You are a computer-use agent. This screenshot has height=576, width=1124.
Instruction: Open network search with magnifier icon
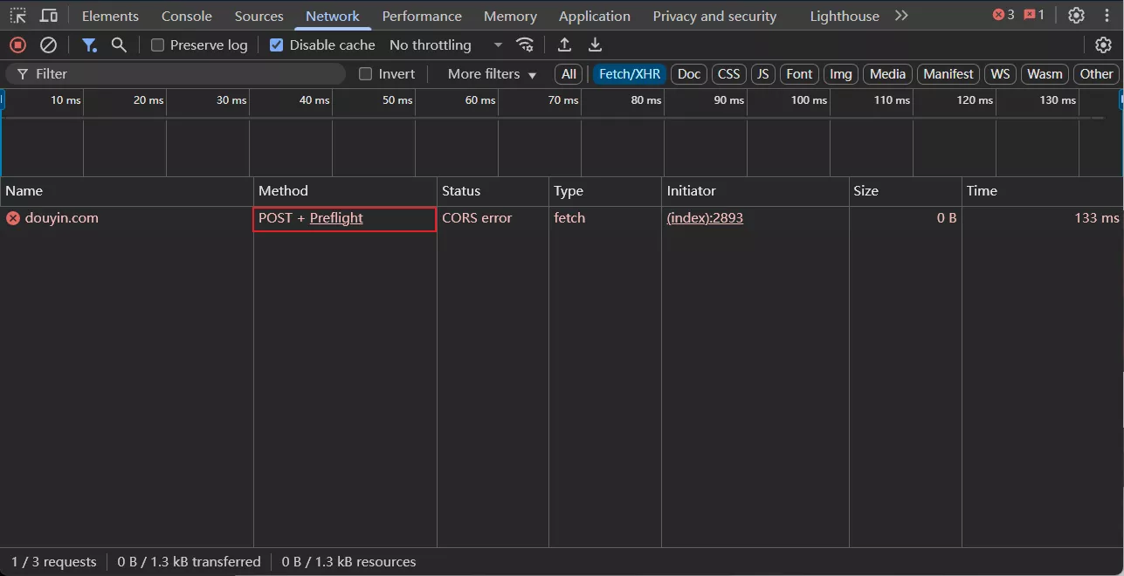pos(119,45)
